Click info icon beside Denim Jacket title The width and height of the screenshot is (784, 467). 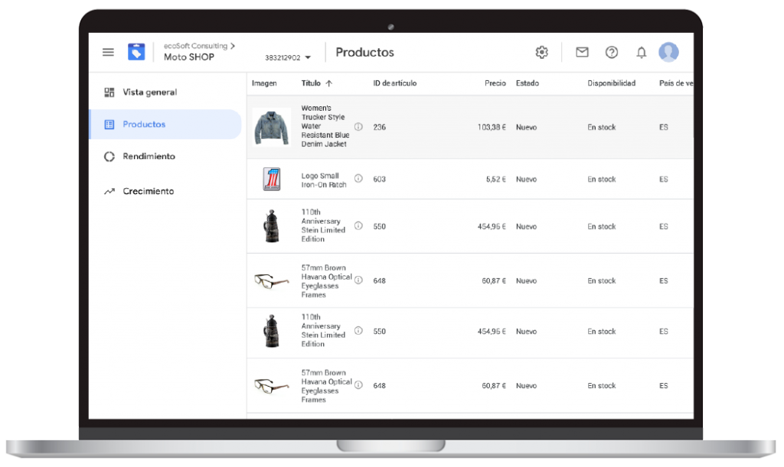(x=358, y=127)
